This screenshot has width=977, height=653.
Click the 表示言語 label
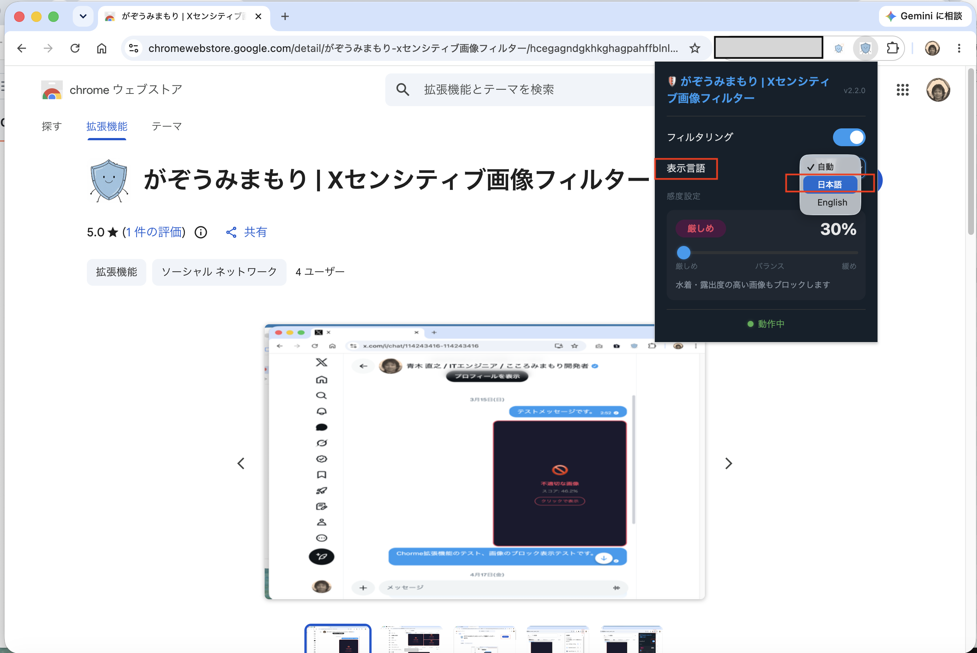(686, 168)
